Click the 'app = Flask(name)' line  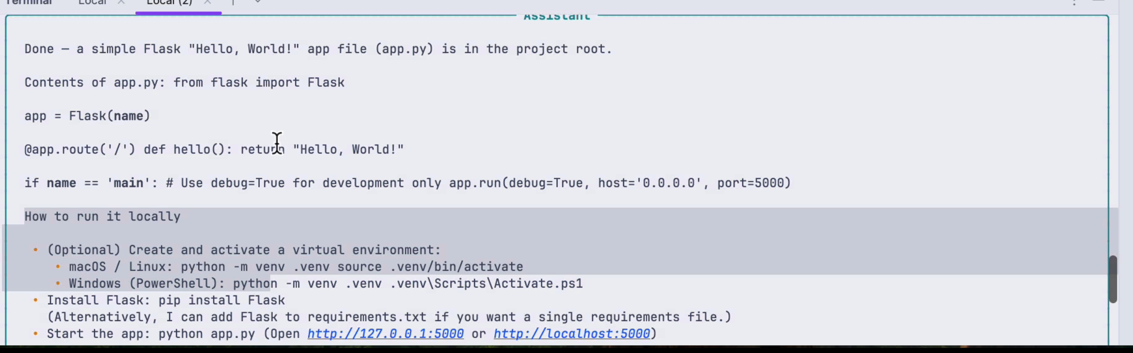coord(87,116)
